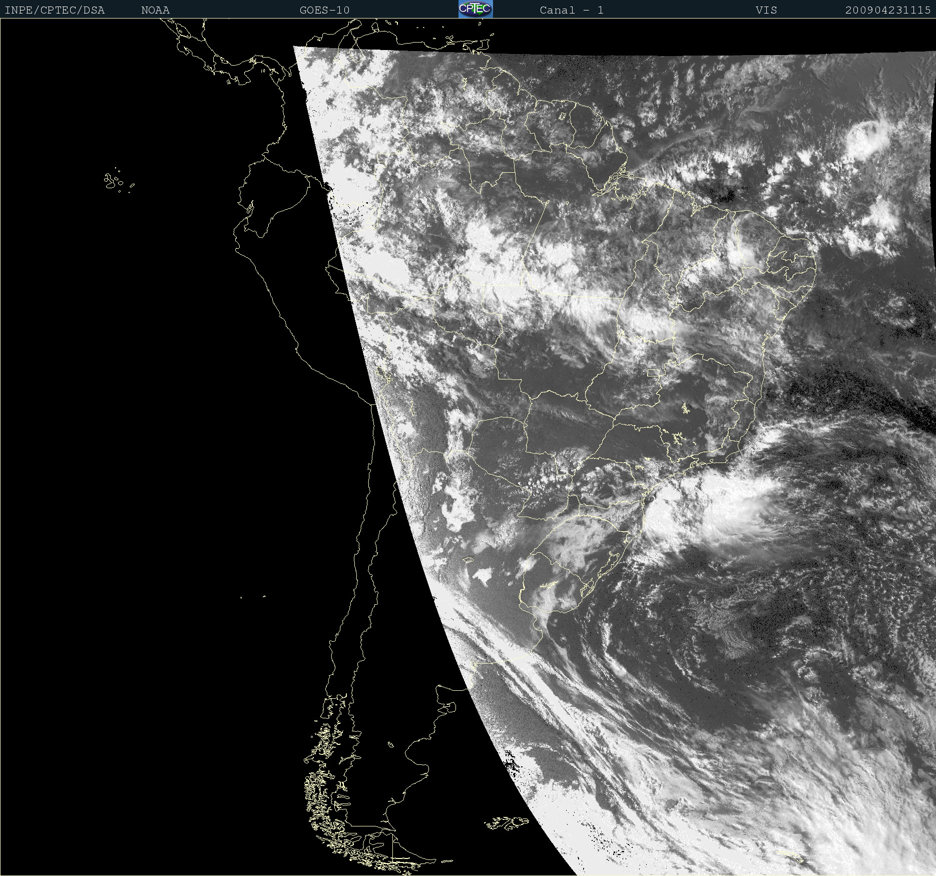Click the VIS label in header
The height and width of the screenshot is (876, 936).
(x=766, y=10)
